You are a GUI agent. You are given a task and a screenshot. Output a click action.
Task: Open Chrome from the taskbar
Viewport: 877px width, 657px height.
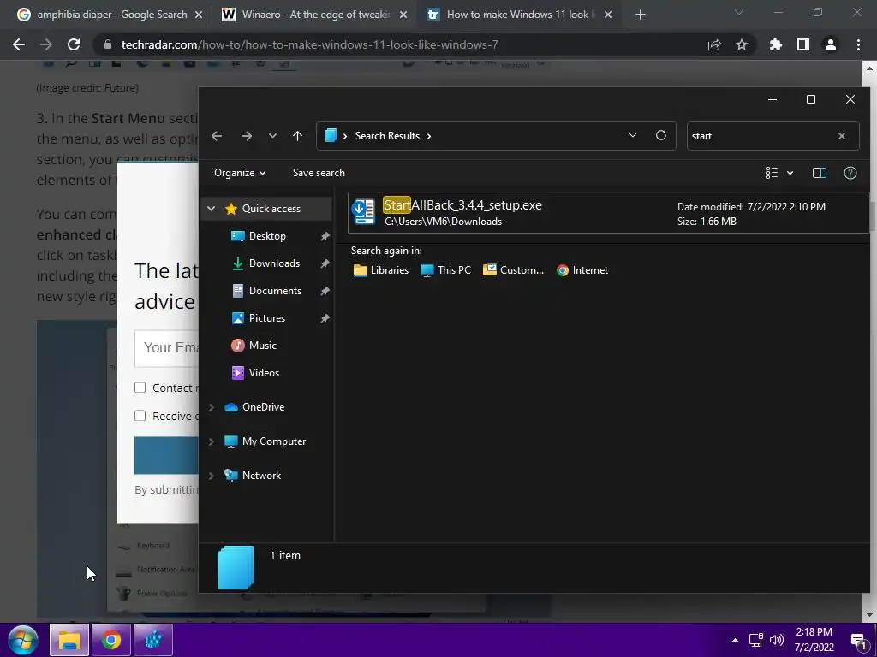point(110,640)
